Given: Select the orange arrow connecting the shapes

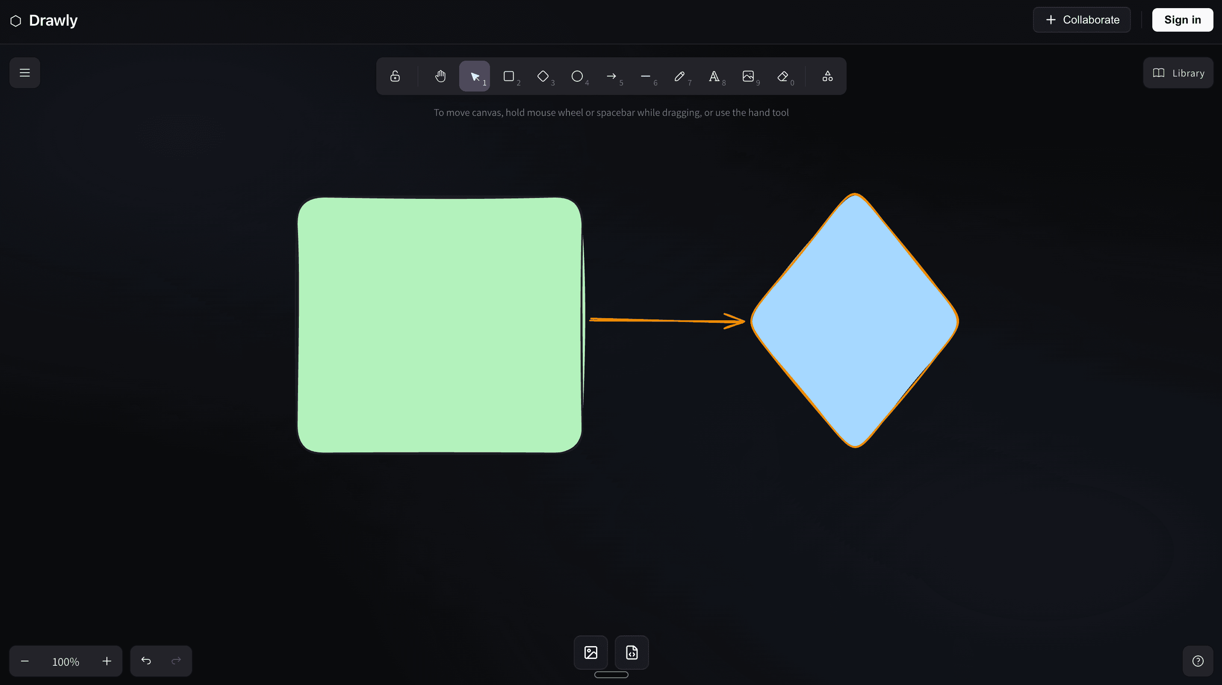Looking at the screenshot, I should point(667,321).
